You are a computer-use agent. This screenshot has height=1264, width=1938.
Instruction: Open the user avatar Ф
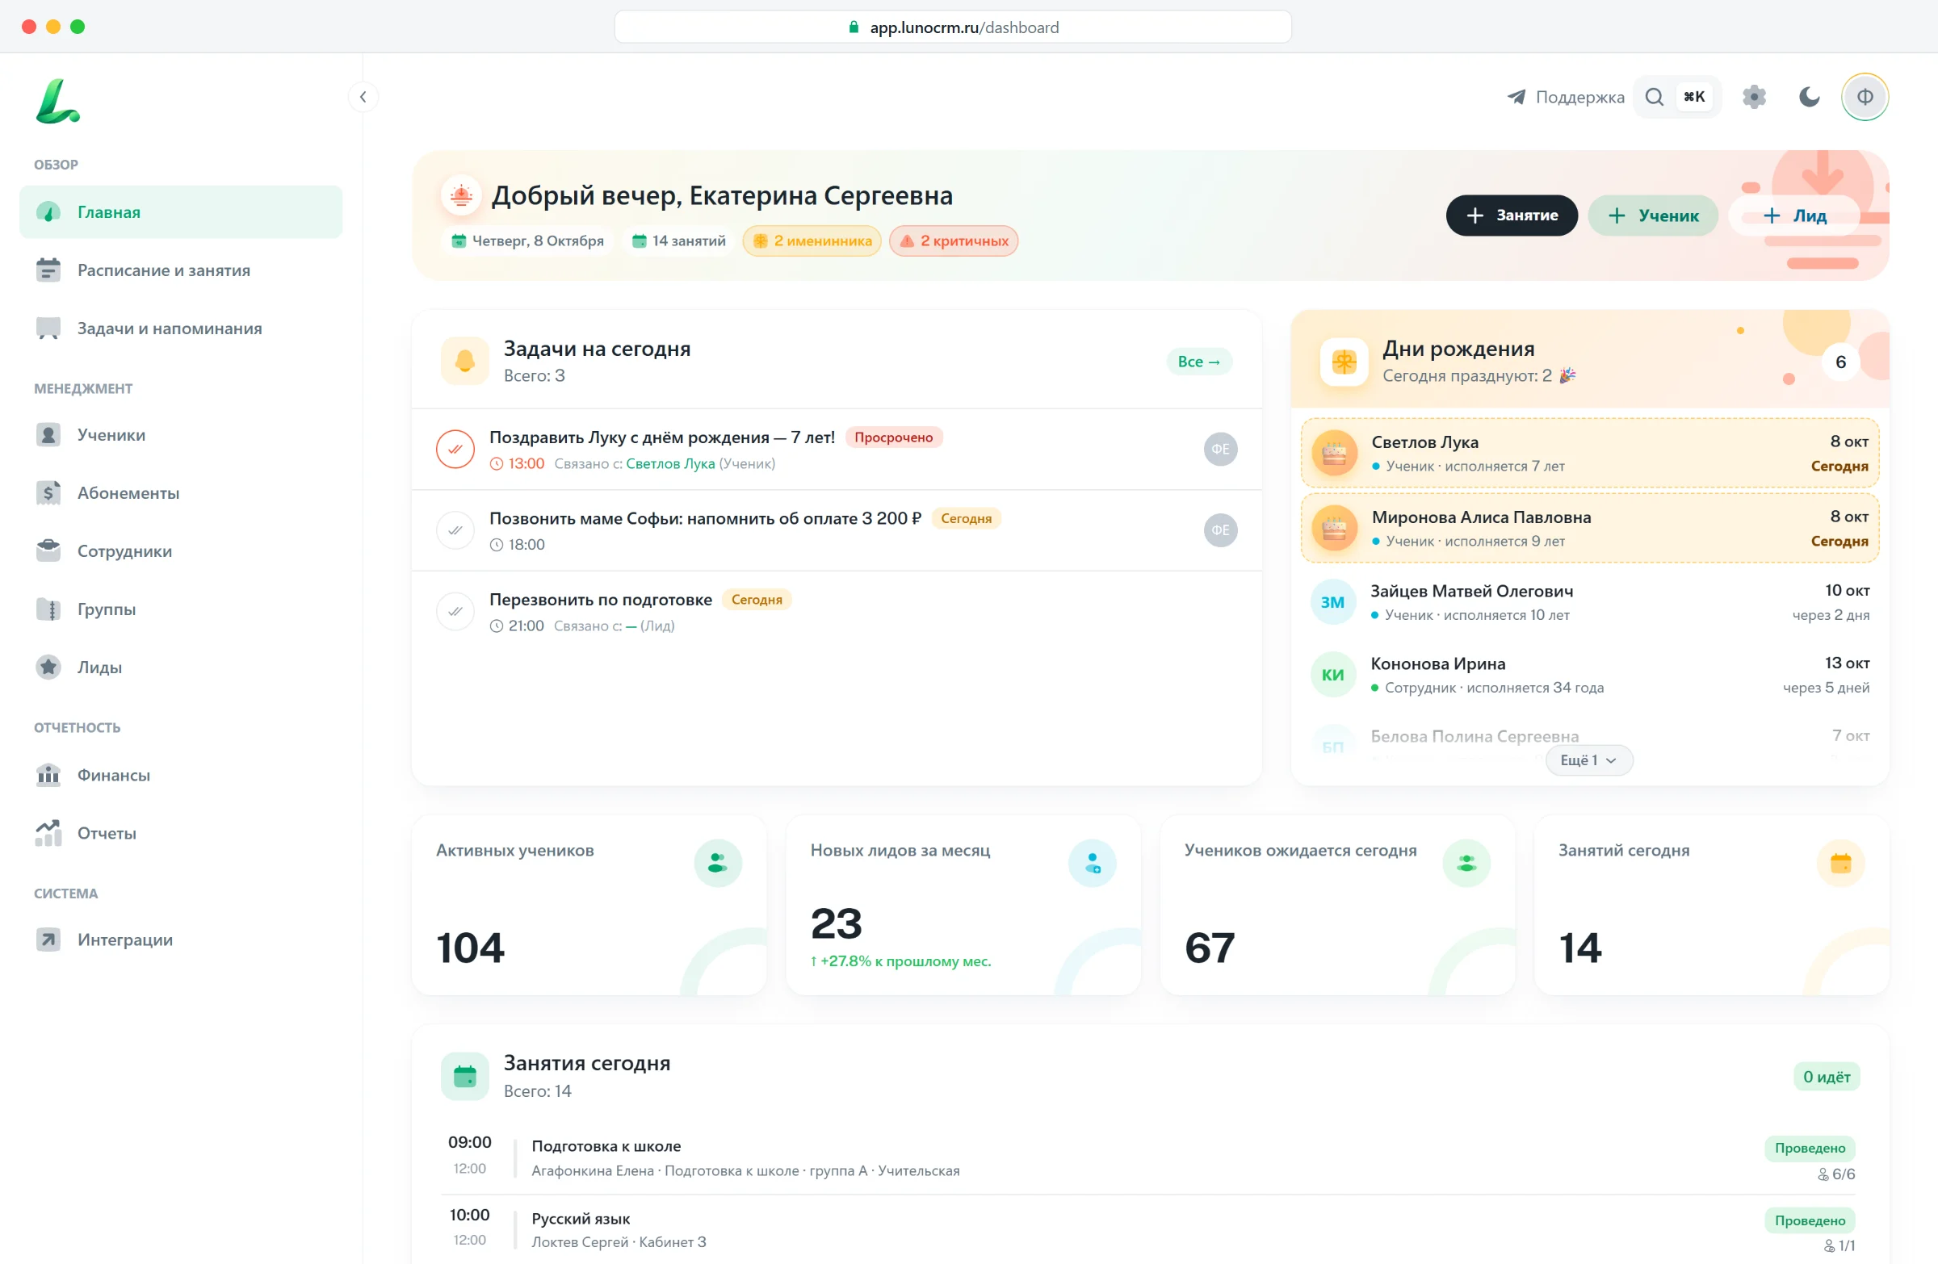1865,97
